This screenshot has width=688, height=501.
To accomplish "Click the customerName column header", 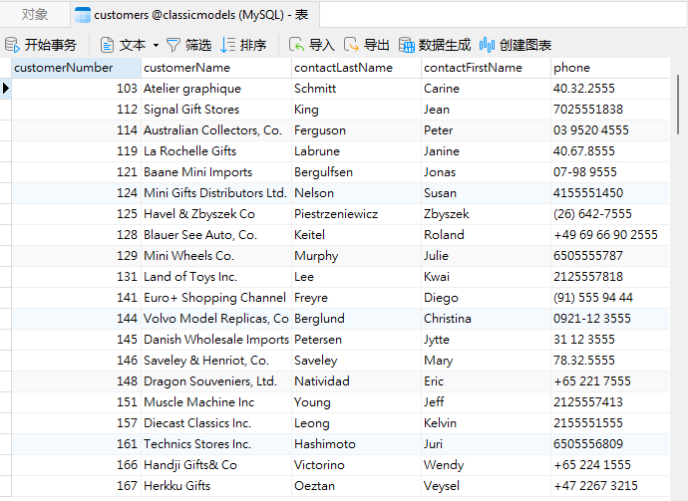I will click(216, 68).
